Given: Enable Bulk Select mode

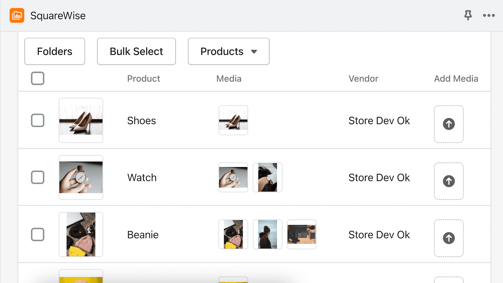Looking at the screenshot, I should click(x=136, y=51).
